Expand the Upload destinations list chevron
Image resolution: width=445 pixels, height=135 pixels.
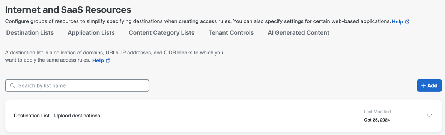pyautogui.click(x=429, y=116)
